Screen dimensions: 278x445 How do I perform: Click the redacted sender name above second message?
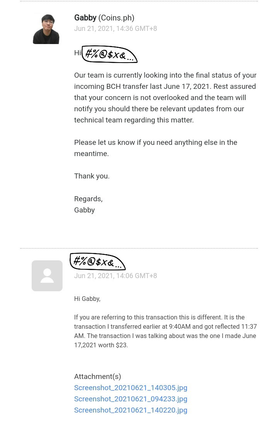pos(97,262)
